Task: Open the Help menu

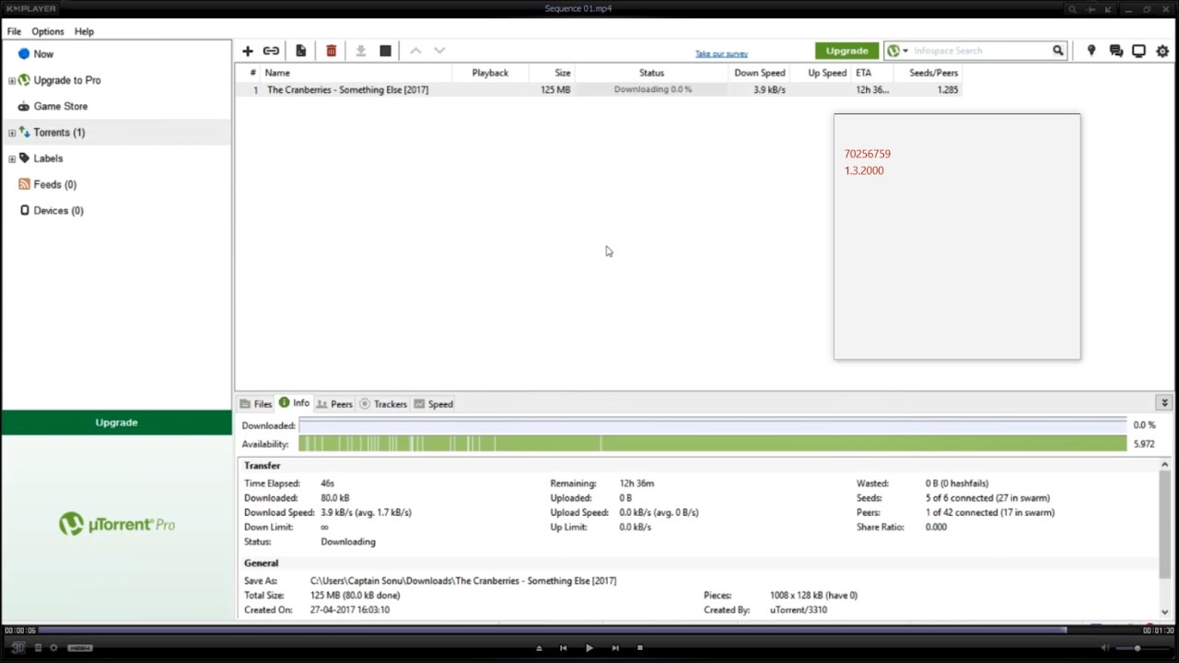Action: (84, 31)
